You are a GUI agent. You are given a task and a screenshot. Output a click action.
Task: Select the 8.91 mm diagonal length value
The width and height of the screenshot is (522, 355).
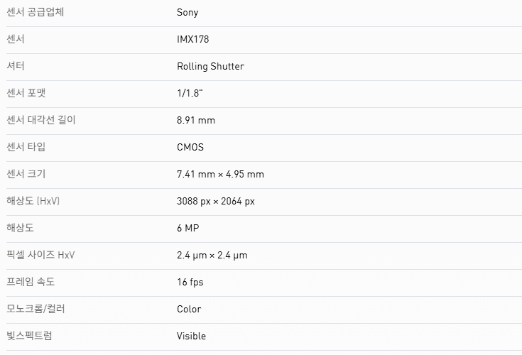click(196, 120)
